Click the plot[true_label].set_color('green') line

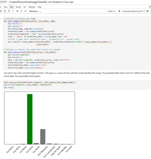26,68
